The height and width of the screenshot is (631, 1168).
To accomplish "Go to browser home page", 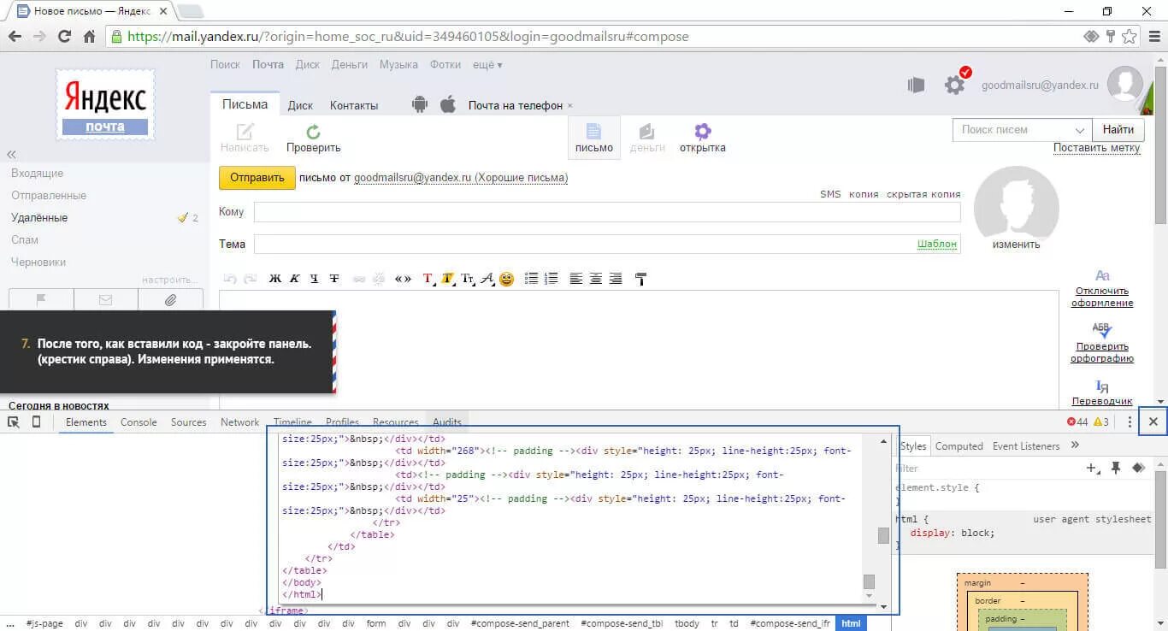I will click(89, 37).
